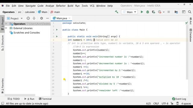Open the Run menu

click(78, 6)
